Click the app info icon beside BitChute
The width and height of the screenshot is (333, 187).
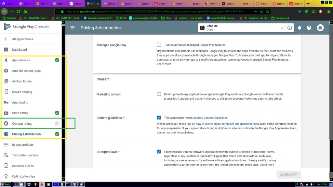(x=289, y=28)
